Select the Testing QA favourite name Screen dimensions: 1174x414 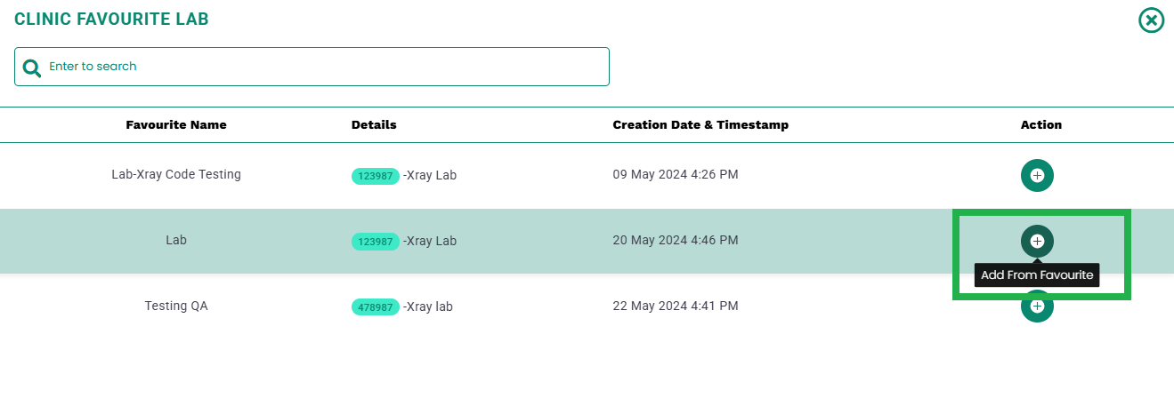coord(176,306)
